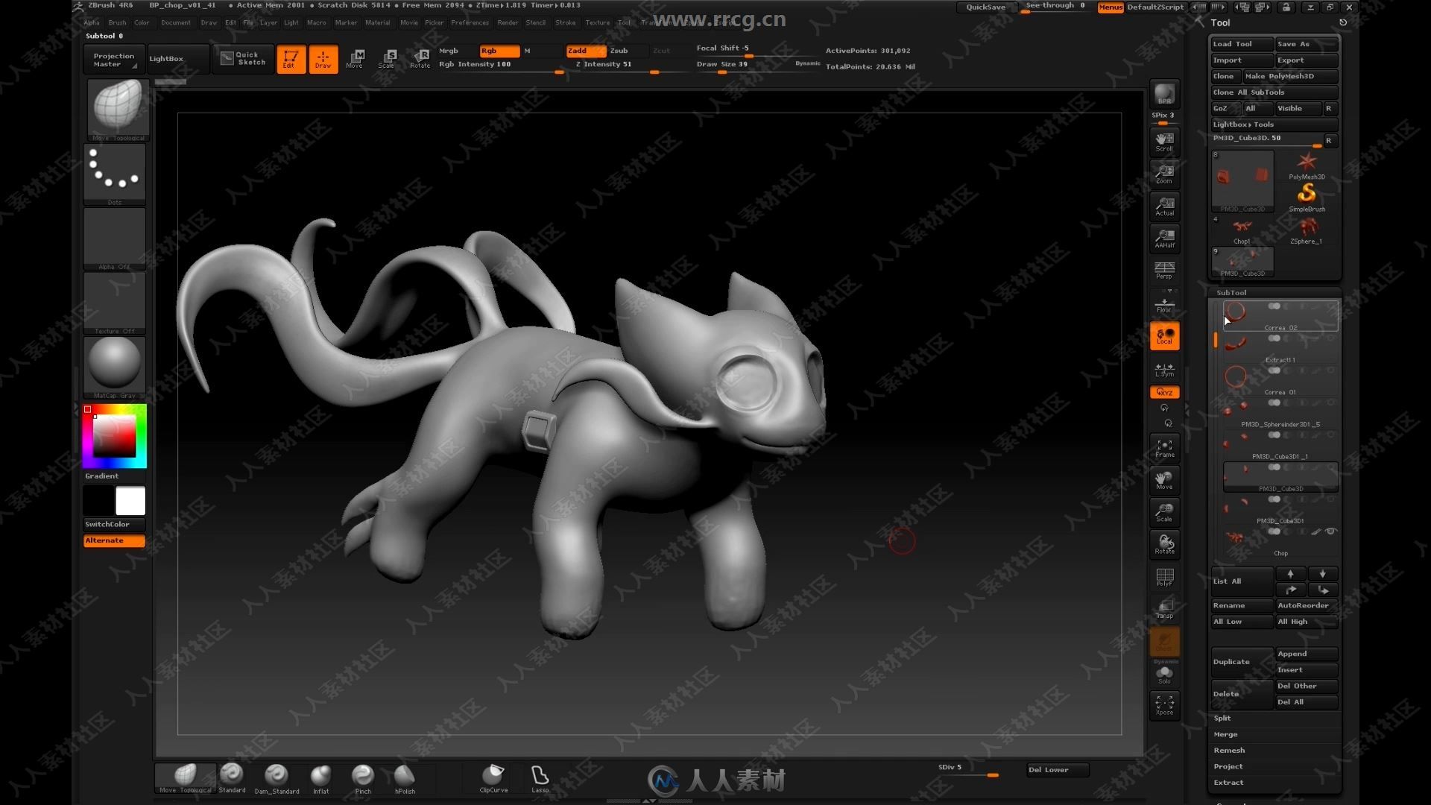
Task: Toggle XYZ rotation mode
Action: tap(1164, 392)
